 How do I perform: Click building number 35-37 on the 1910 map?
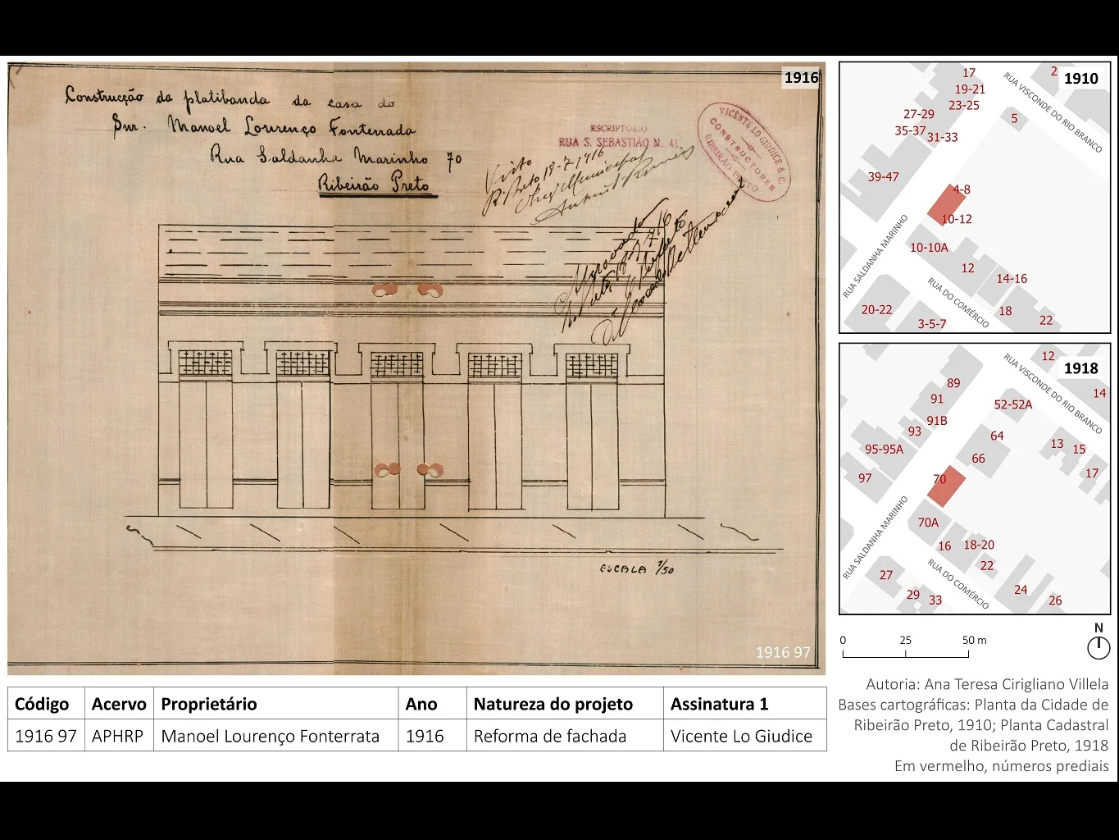[x=910, y=130]
